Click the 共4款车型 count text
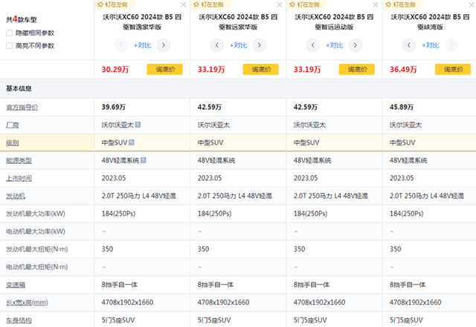The width and height of the screenshot is (476, 327). click(22, 19)
